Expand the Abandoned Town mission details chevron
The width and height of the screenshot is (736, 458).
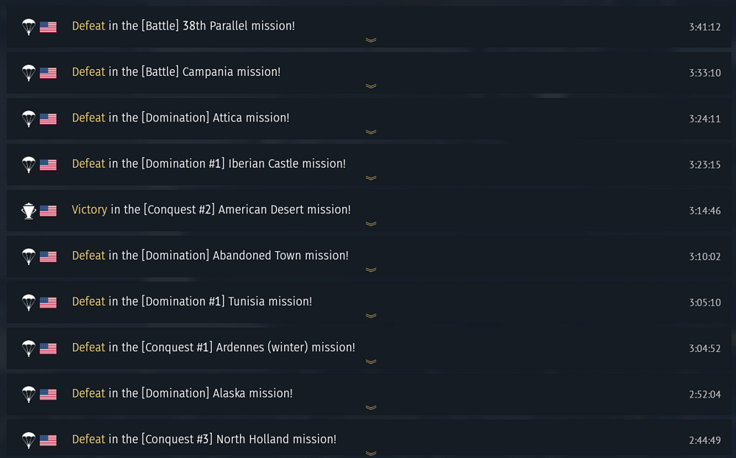[371, 270]
